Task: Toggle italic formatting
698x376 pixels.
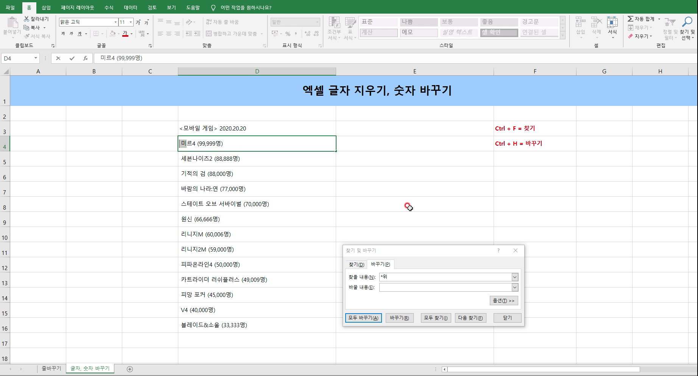Action: [x=71, y=34]
